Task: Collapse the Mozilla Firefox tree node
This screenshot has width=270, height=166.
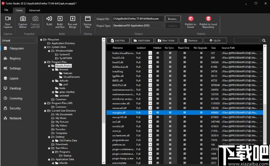Action: (x=49, y=66)
